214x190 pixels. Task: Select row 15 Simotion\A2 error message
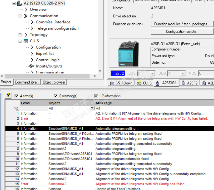click(140, 184)
